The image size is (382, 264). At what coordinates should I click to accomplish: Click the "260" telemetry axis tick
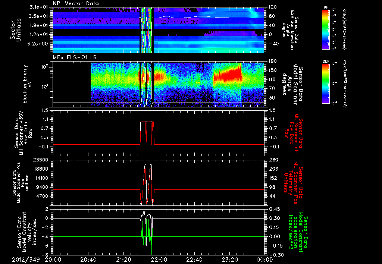(273, 160)
